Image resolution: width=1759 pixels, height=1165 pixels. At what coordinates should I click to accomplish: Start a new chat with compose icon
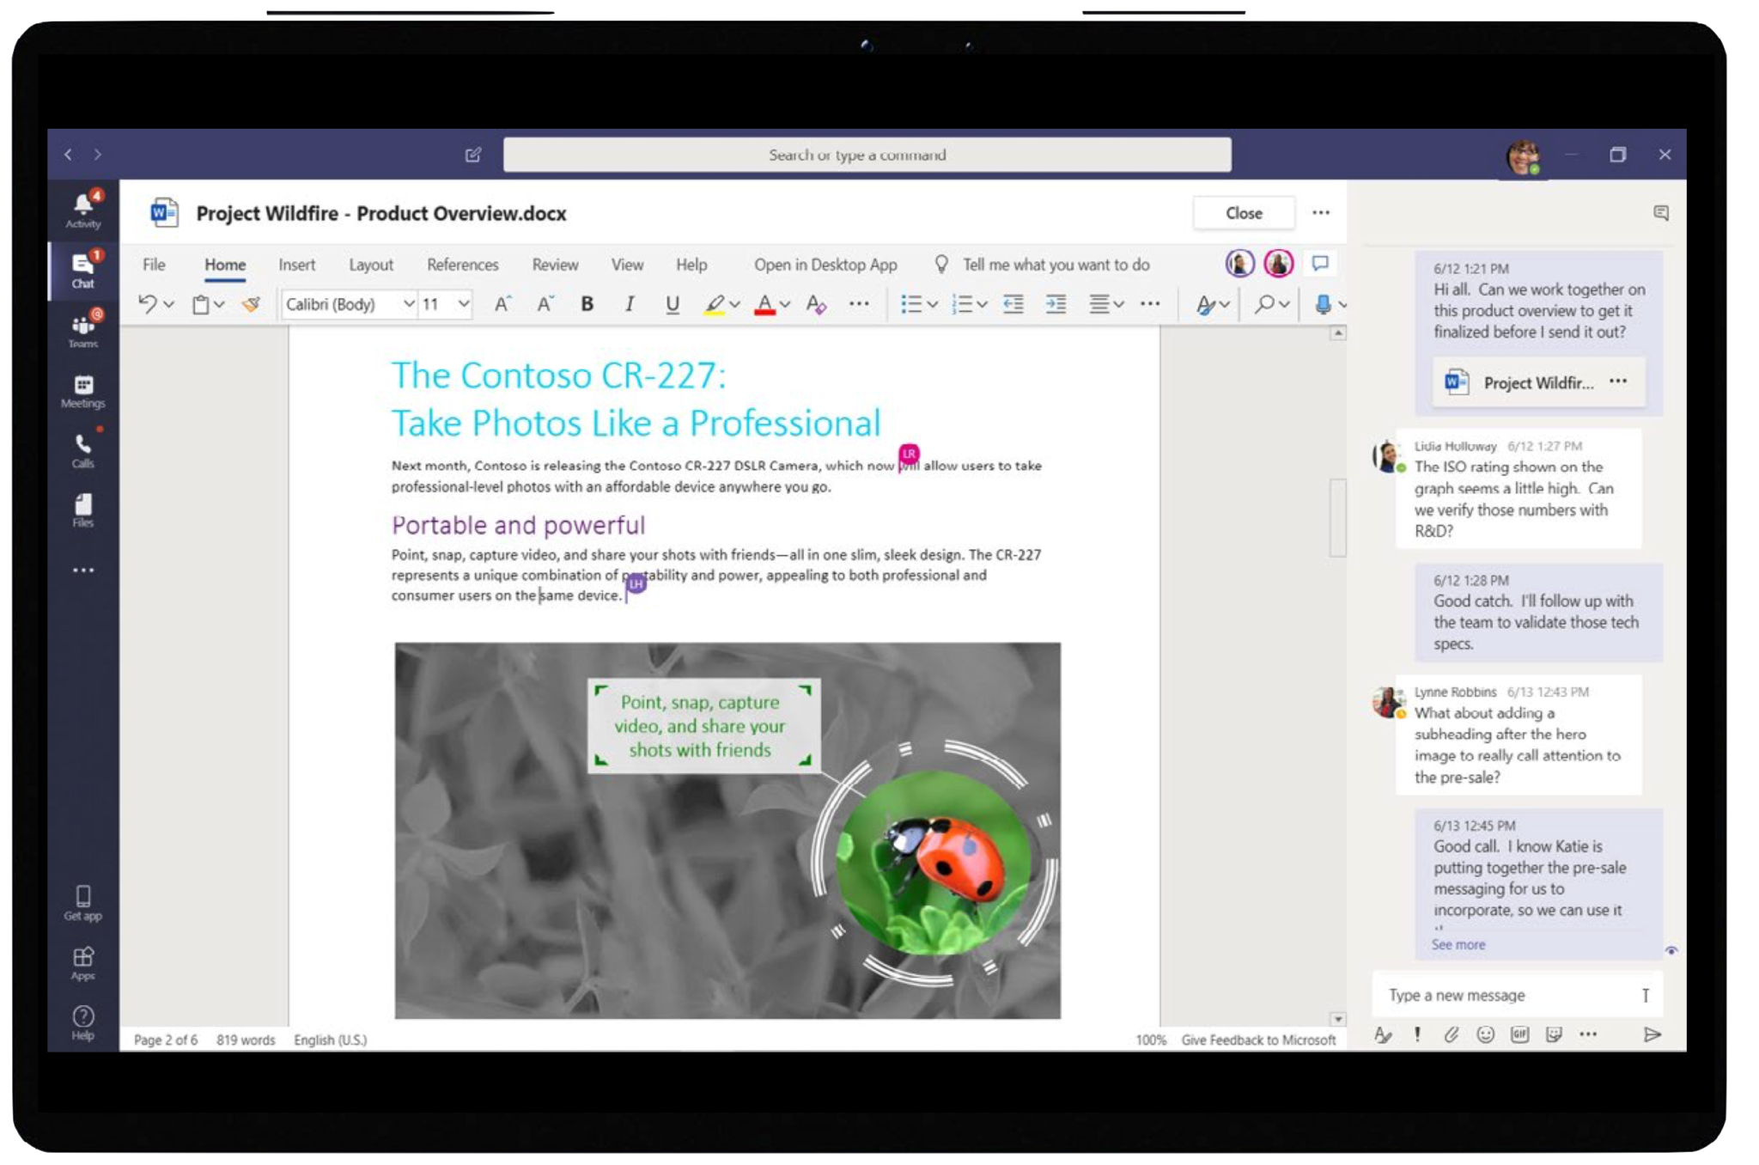coord(473,155)
